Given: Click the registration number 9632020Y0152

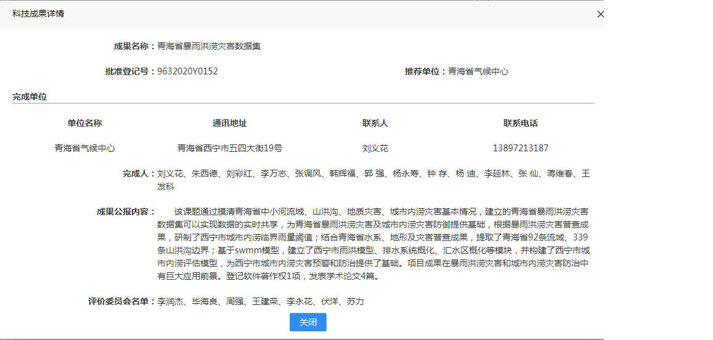Looking at the screenshot, I should pyautogui.click(x=187, y=71).
